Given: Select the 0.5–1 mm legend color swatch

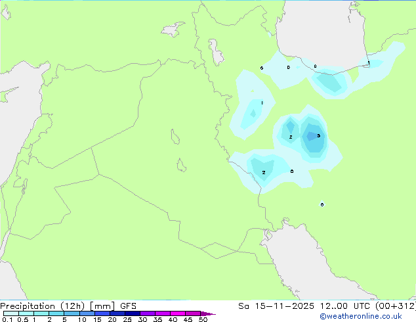Looking at the screenshot, I should [26, 313].
